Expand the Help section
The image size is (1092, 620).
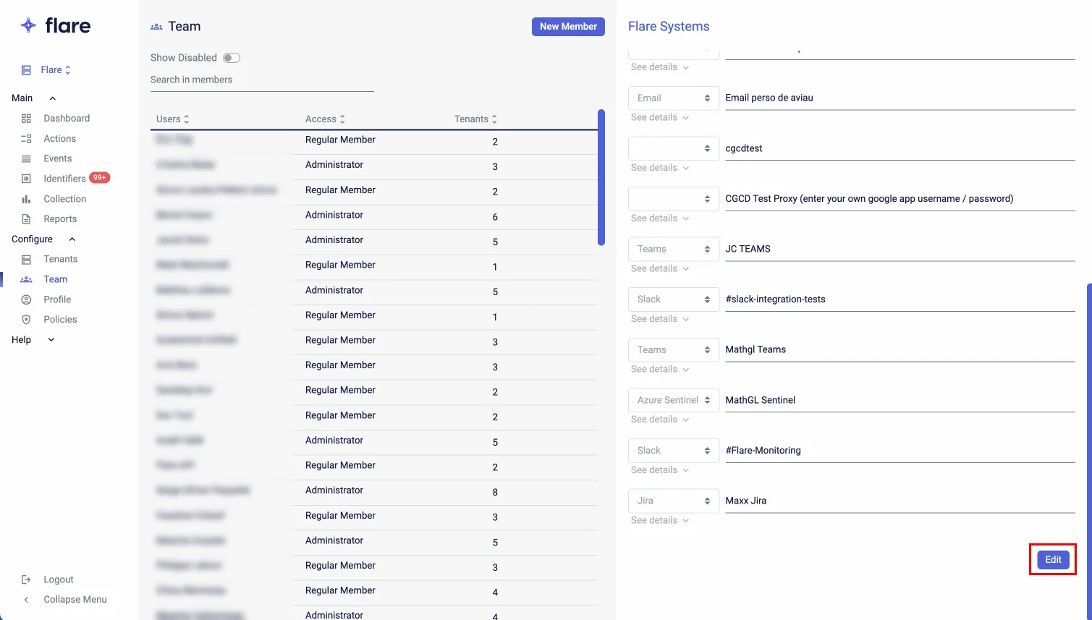tap(51, 340)
